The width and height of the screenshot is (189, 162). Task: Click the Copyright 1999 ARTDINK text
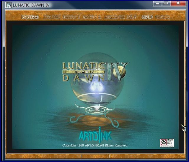pyautogui.click(x=95, y=146)
